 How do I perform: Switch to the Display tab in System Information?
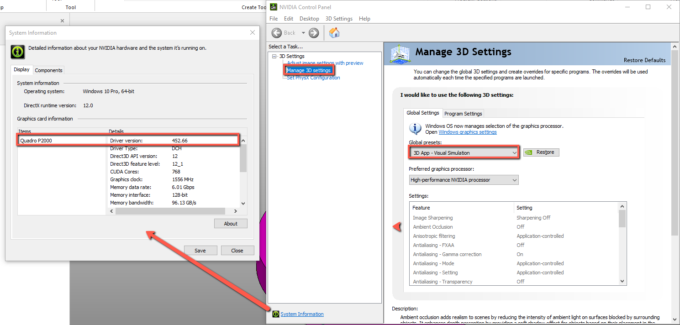coord(21,69)
